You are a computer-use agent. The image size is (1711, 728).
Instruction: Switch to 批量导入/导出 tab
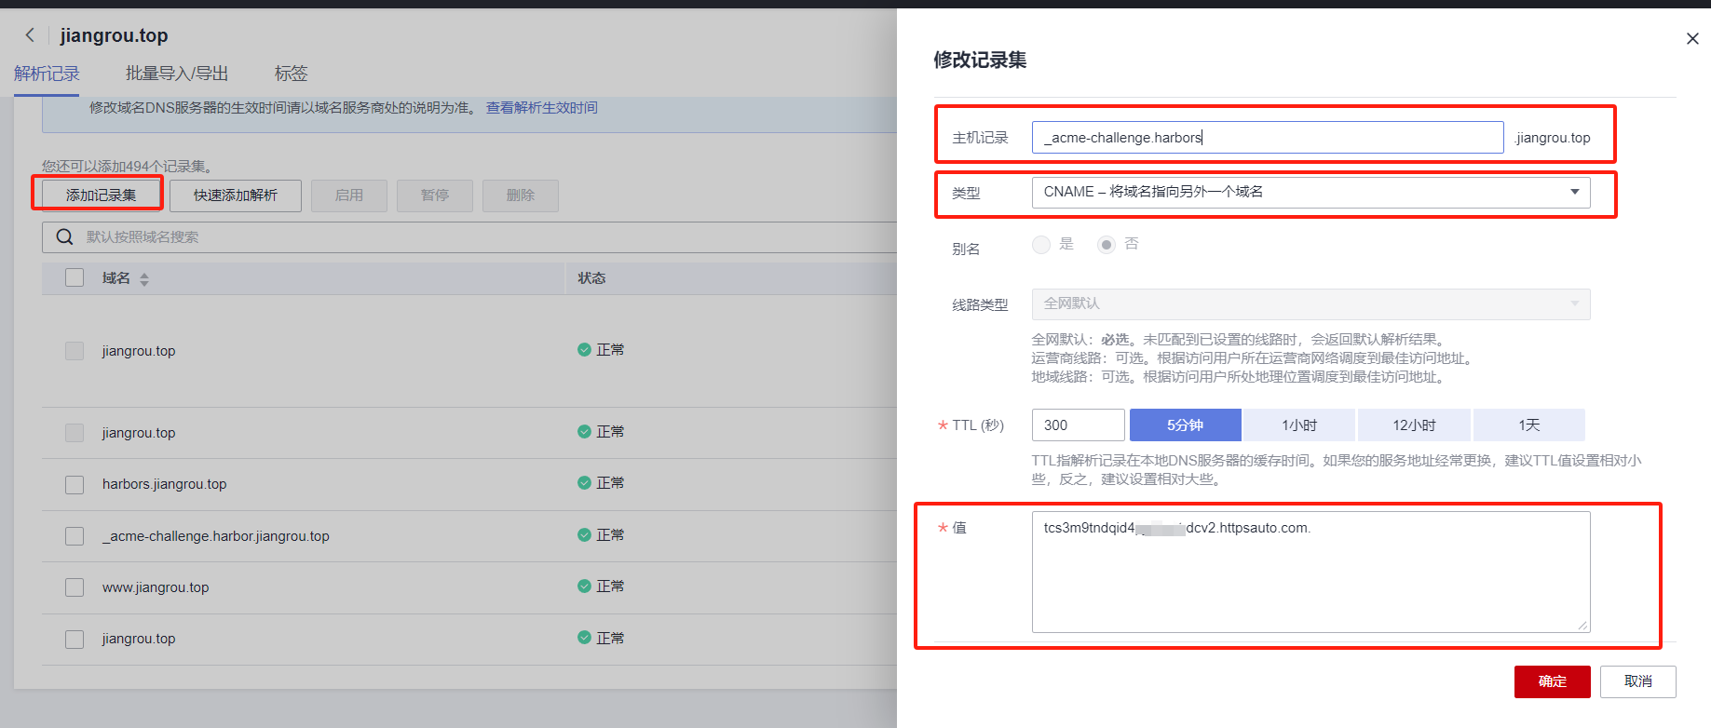[x=177, y=74]
